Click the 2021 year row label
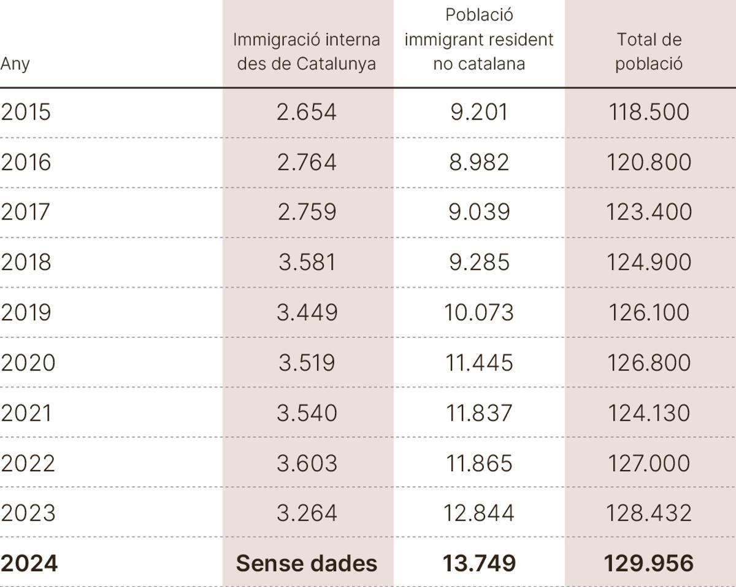Image resolution: width=736 pixels, height=587 pixels. (26, 413)
